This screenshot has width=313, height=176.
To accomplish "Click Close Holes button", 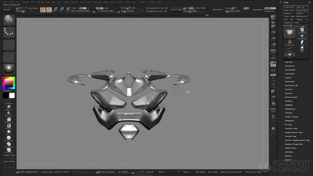I will click(201, 8).
